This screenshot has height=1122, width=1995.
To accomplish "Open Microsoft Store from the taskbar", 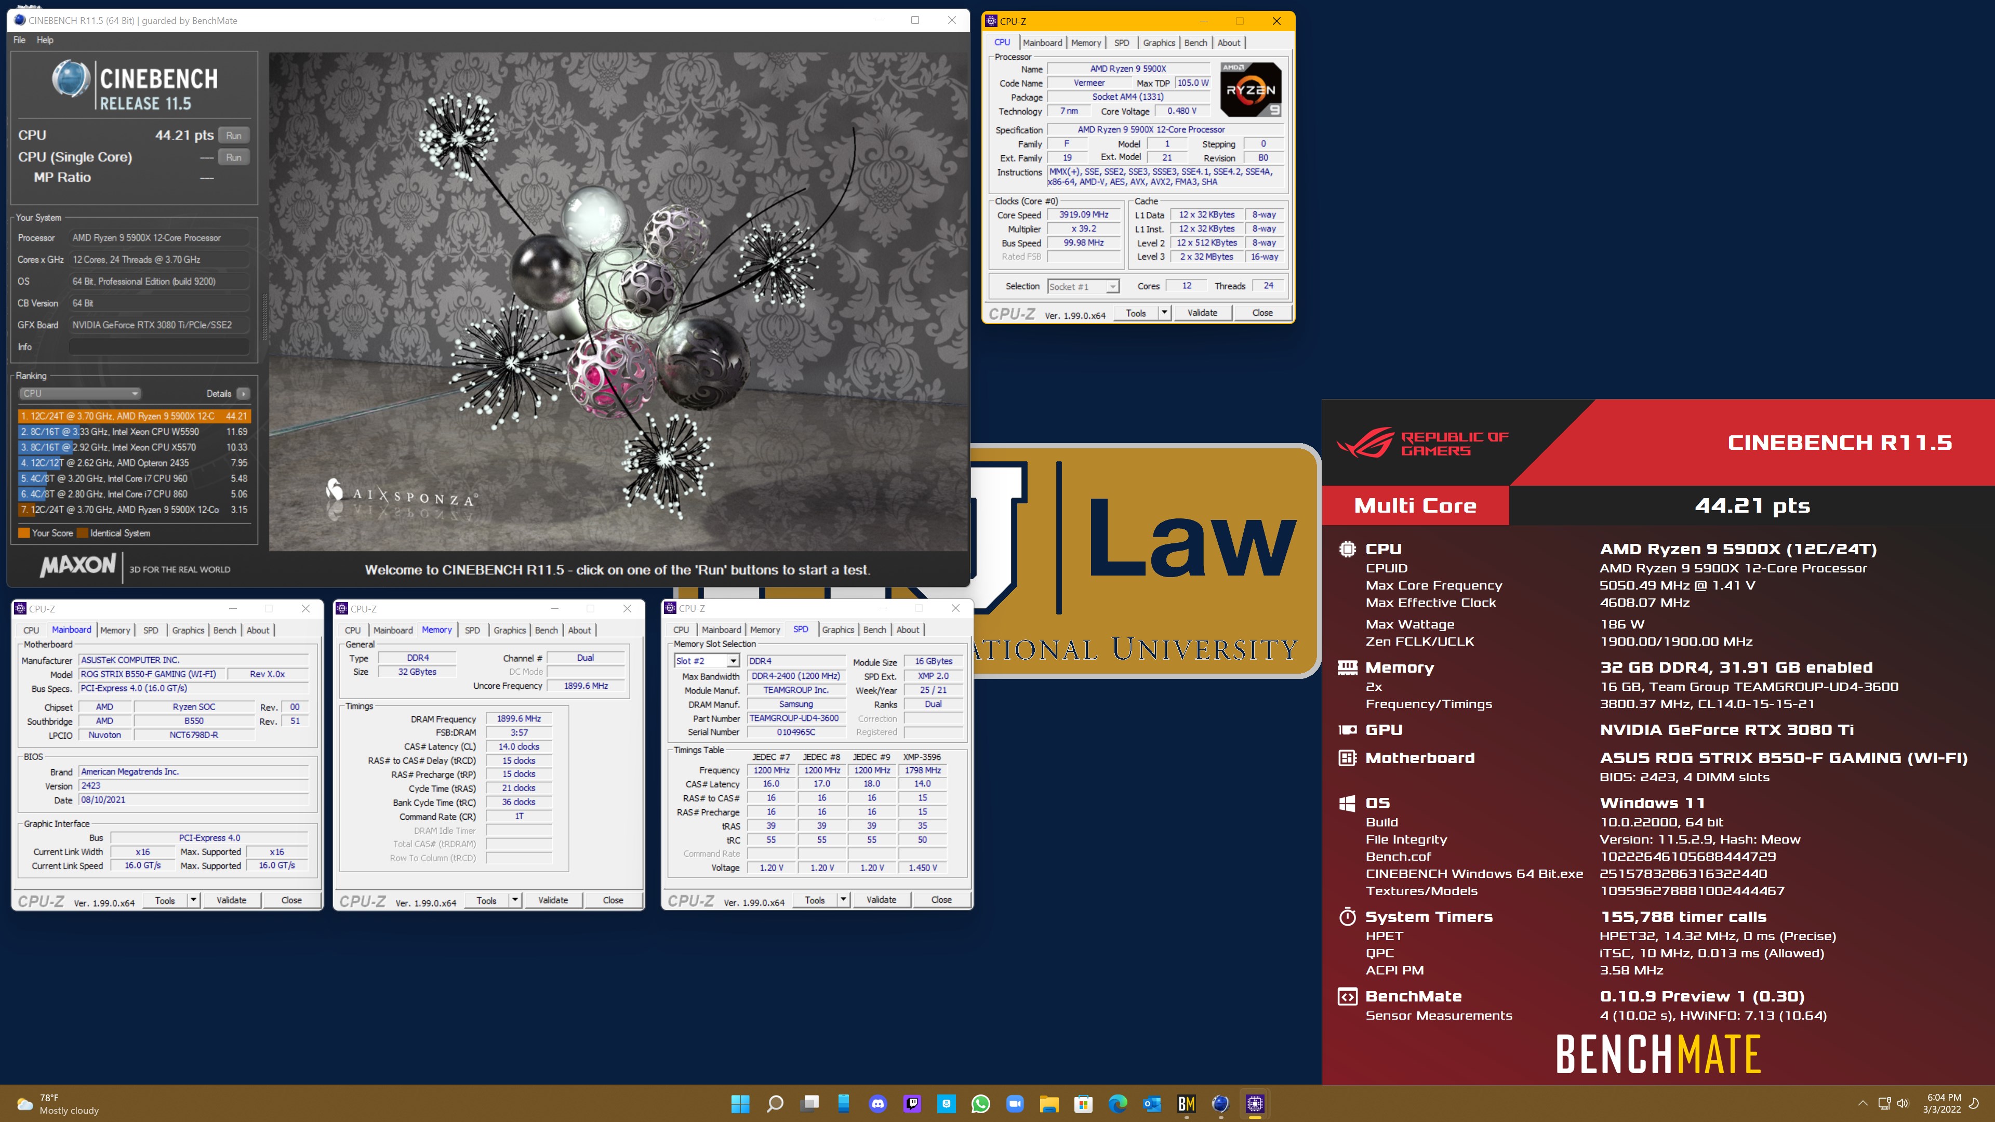I will (1083, 1103).
